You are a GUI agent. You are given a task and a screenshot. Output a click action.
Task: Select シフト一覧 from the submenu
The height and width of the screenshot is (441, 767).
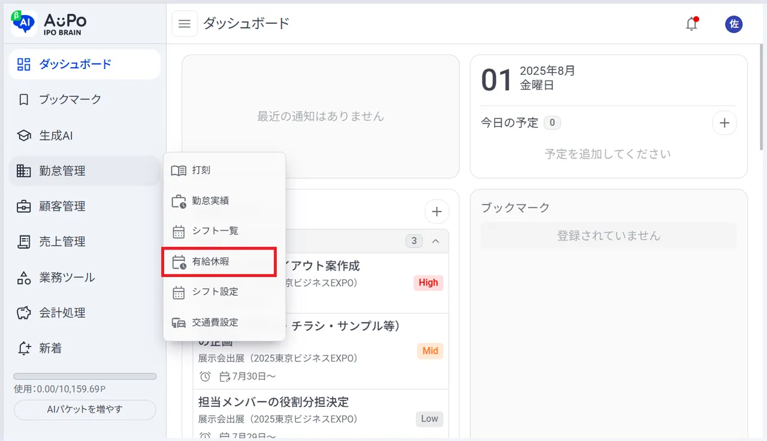click(x=224, y=231)
